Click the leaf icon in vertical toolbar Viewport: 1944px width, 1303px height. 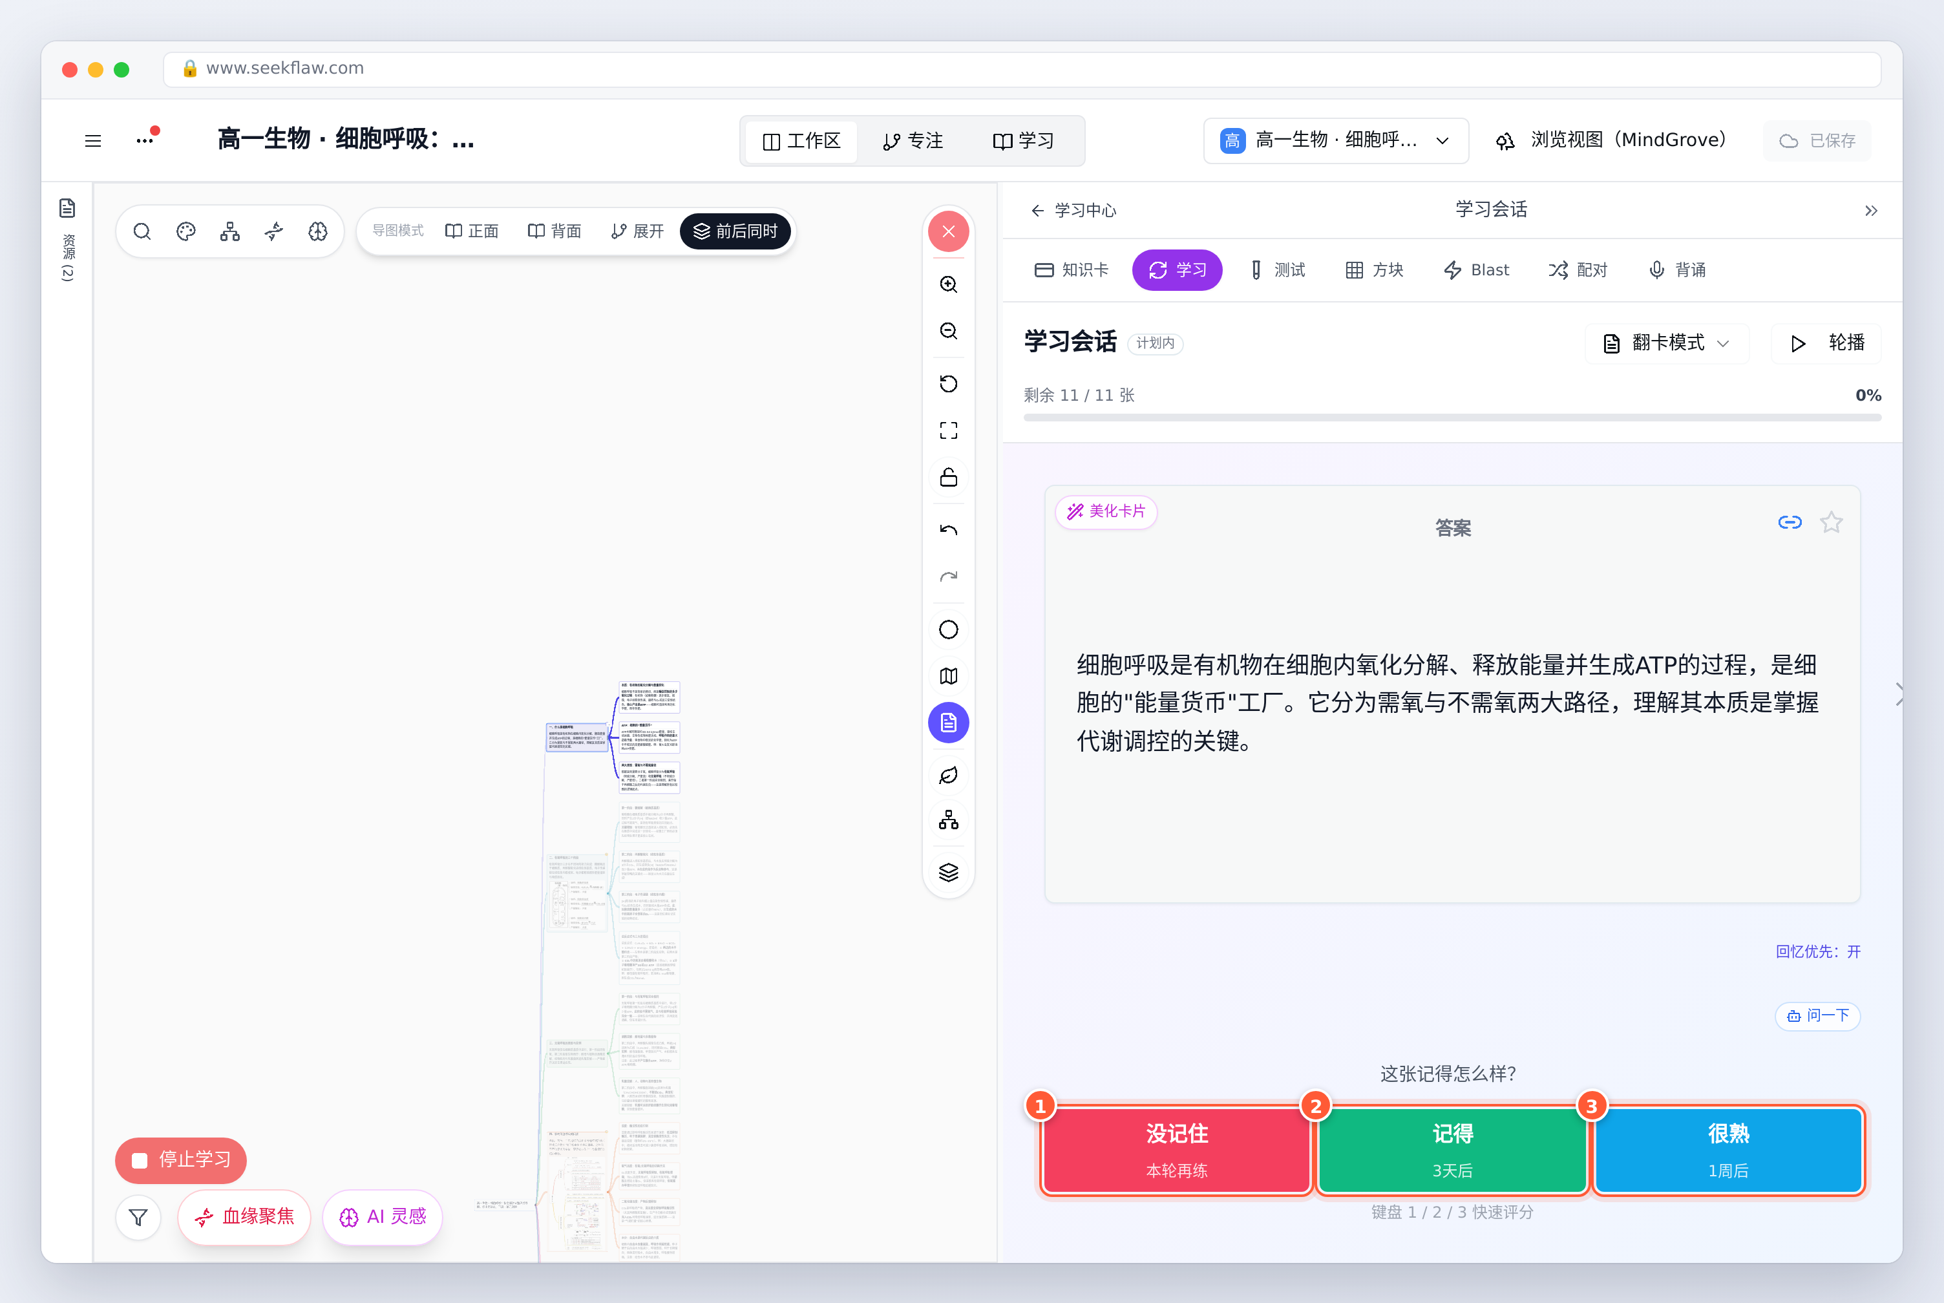coord(949,774)
